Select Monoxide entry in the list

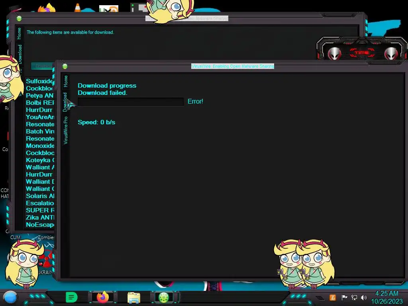tap(39, 146)
